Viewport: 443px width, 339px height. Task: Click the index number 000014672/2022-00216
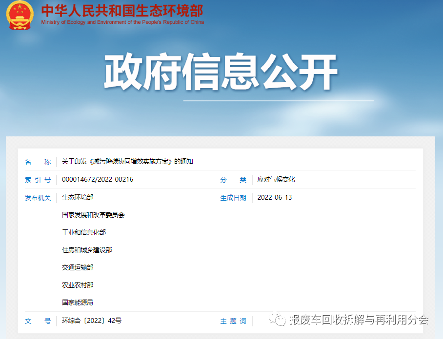point(98,179)
